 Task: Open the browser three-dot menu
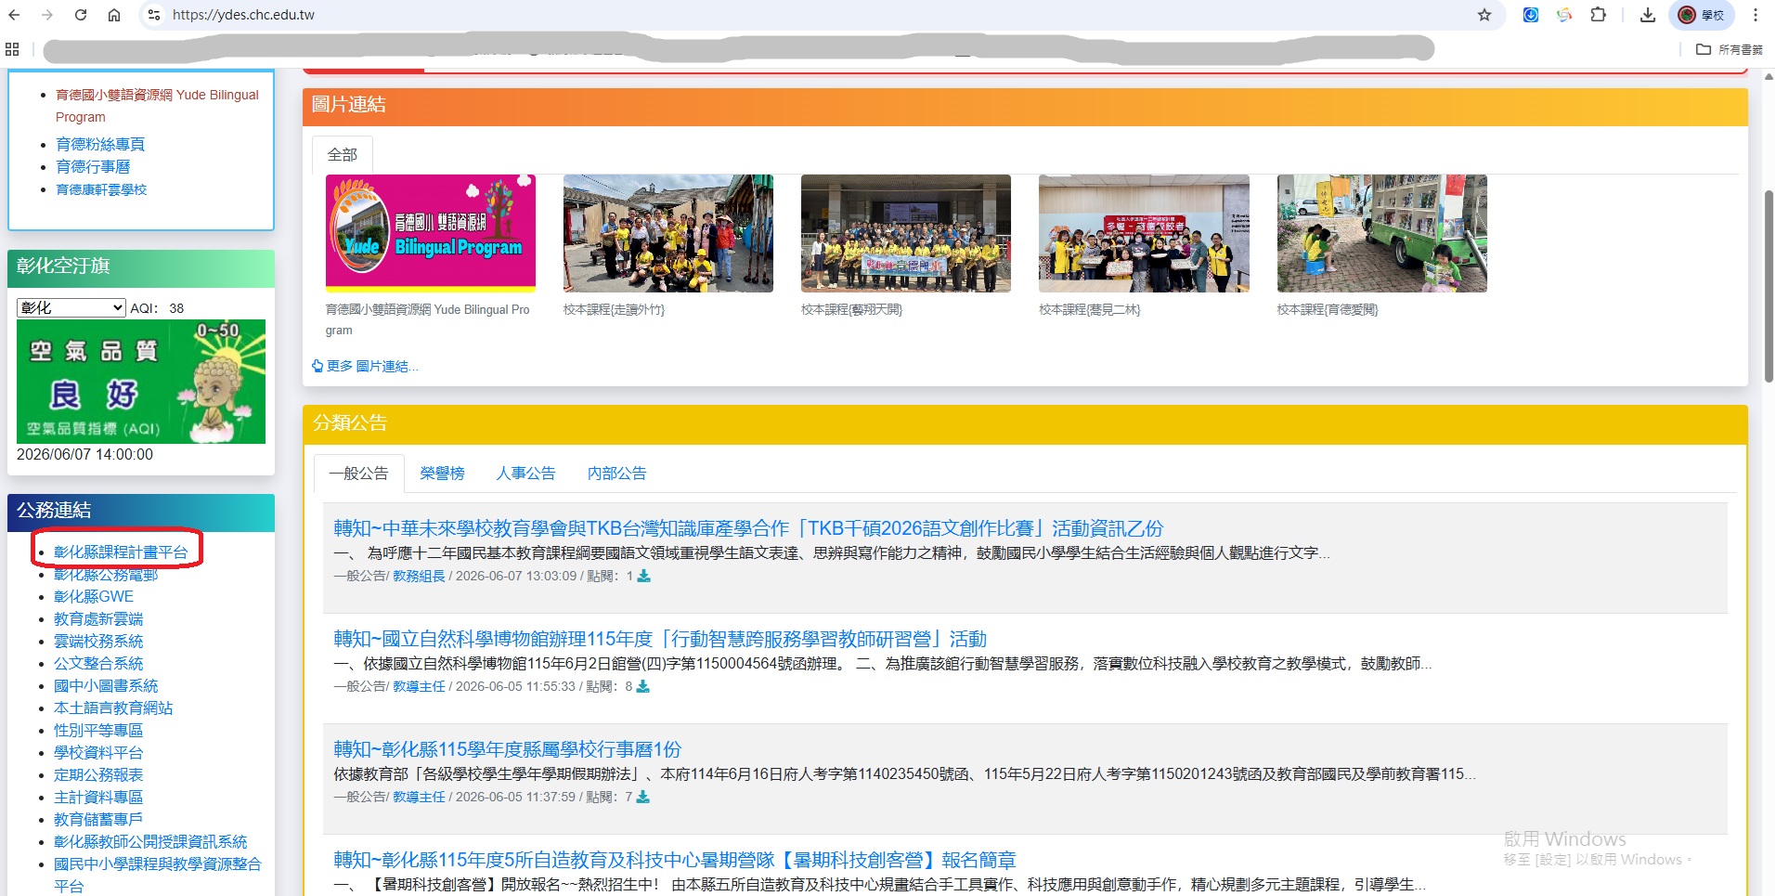click(x=1756, y=15)
